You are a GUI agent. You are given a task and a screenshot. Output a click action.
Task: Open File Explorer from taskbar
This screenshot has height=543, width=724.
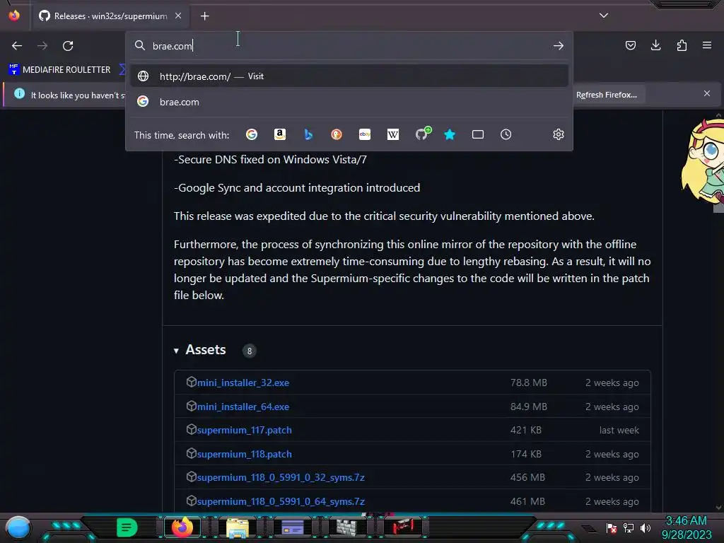point(238,527)
